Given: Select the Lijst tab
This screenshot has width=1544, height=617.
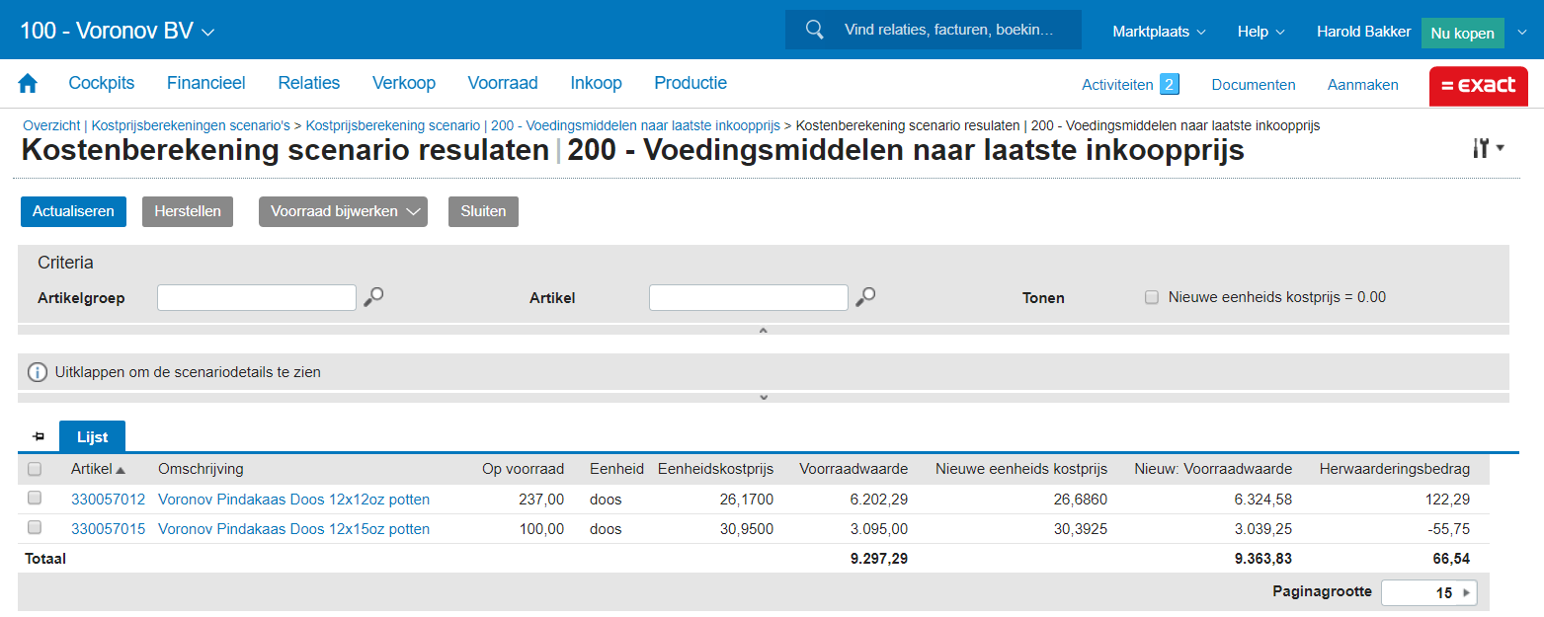Looking at the screenshot, I should point(93,436).
